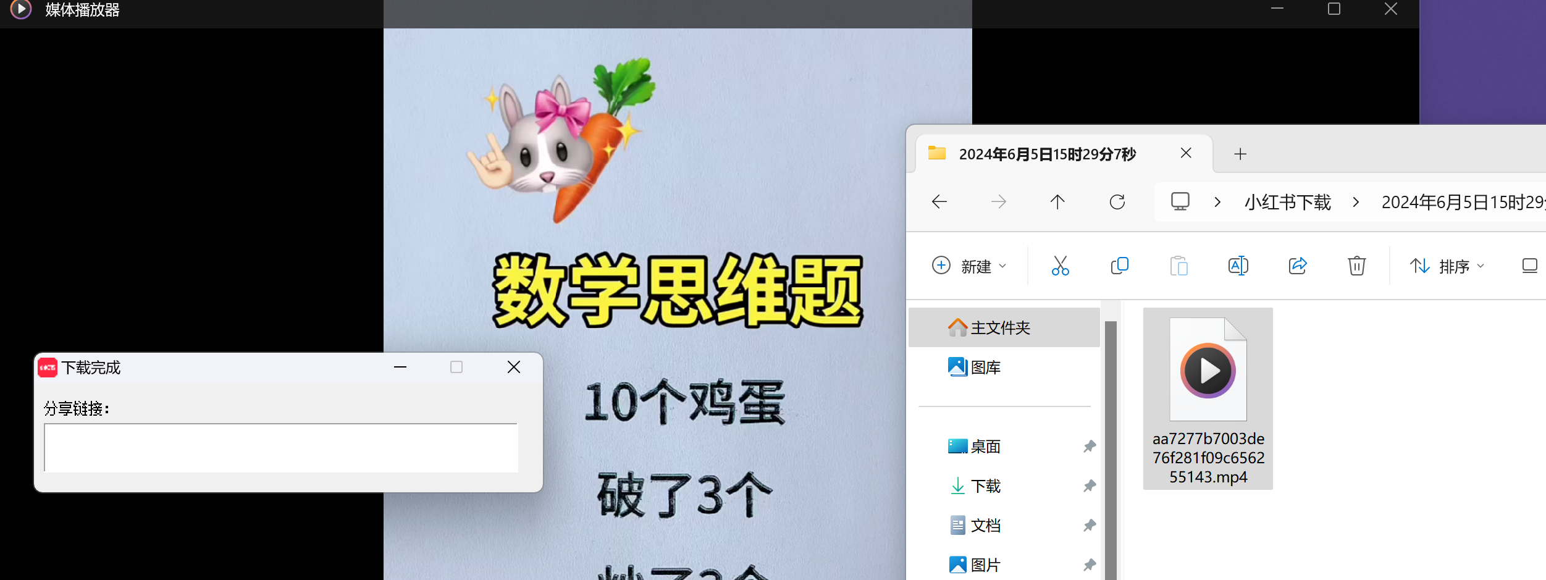Image resolution: width=1546 pixels, height=580 pixels.
Task: Click the This PC monitor icon in address bar
Action: pos(1180,201)
